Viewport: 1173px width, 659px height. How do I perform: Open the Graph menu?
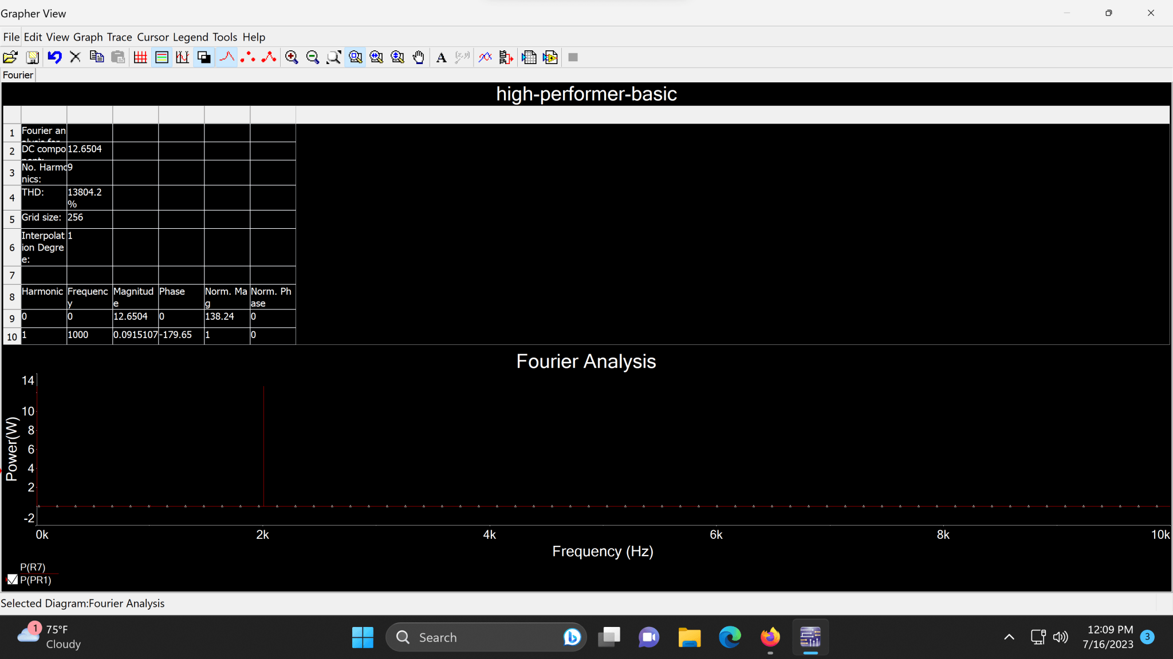click(88, 37)
